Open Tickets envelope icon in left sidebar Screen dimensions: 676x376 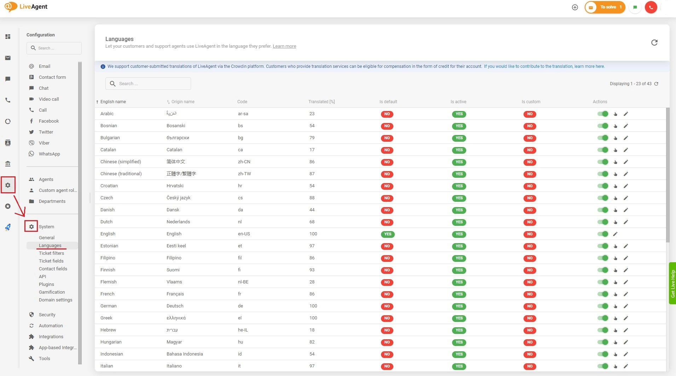tap(8, 58)
